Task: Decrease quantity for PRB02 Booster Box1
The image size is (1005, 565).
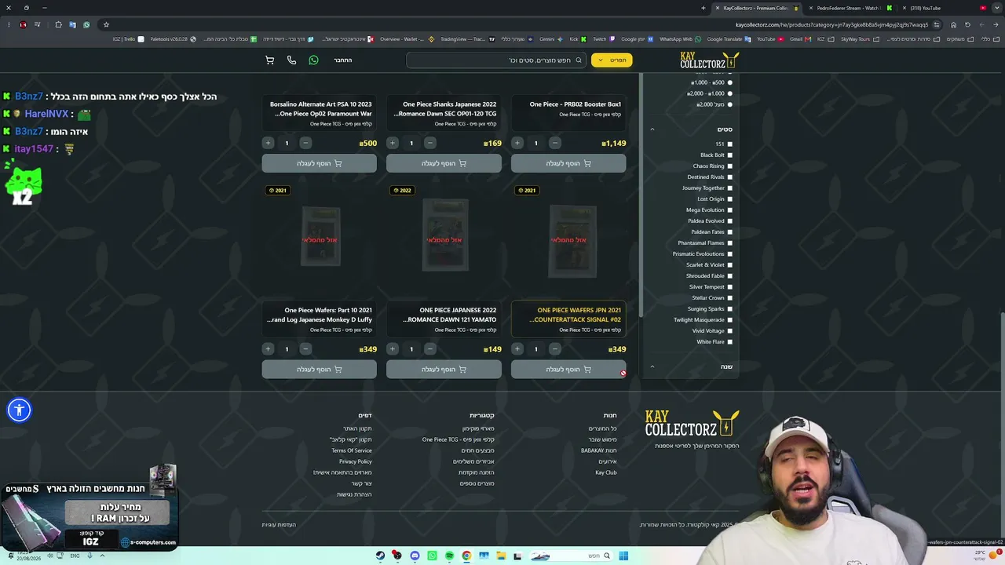Action: click(x=555, y=143)
